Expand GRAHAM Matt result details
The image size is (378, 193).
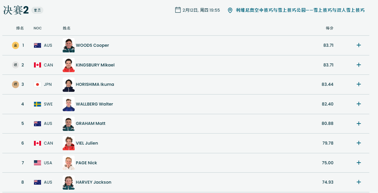click(x=359, y=124)
